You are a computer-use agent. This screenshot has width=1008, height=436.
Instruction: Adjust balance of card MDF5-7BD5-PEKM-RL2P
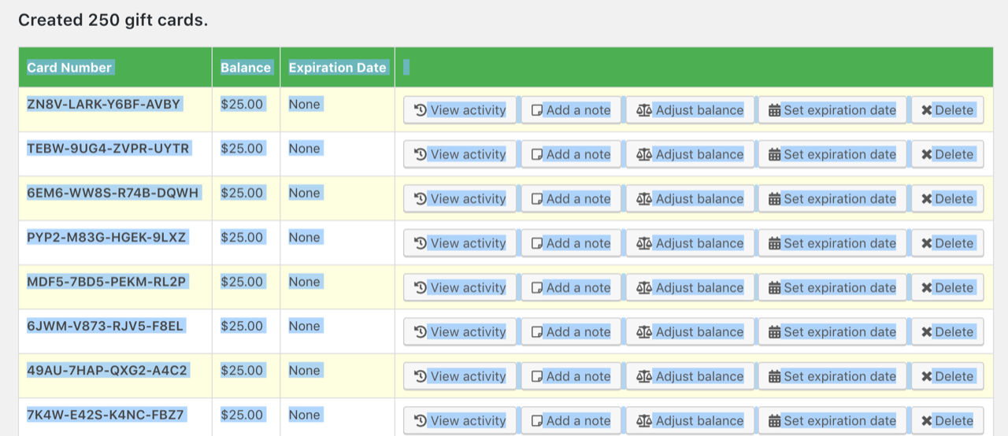[x=690, y=287]
